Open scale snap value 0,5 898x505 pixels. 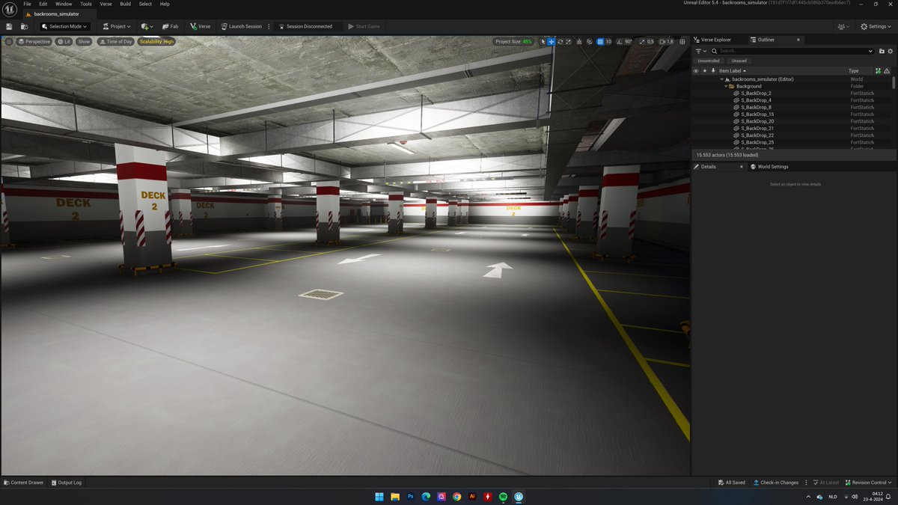[x=650, y=42]
